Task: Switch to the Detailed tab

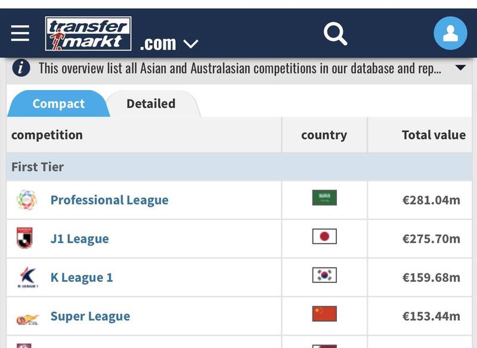Action: tap(151, 104)
